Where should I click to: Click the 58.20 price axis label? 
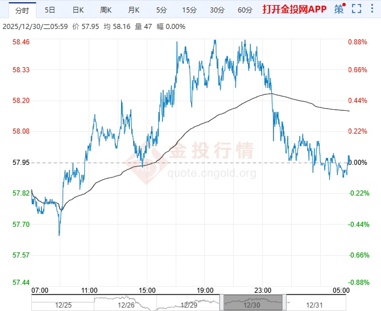(21, 101)
